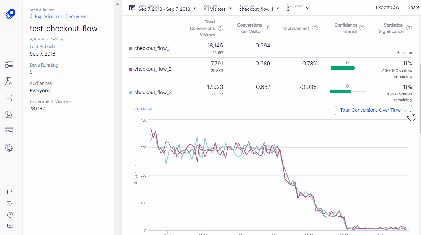Click the 78,067 experiment visitors value
The width and height of the screenshot is (421, 235).
(37, 109)
